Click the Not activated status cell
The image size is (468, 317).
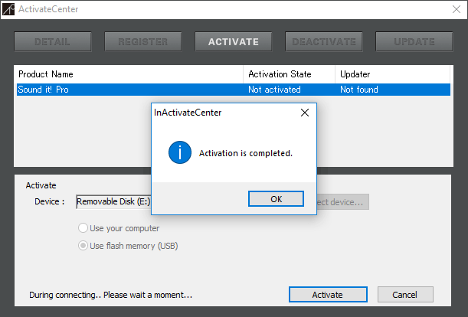click(x=274, y=90)
